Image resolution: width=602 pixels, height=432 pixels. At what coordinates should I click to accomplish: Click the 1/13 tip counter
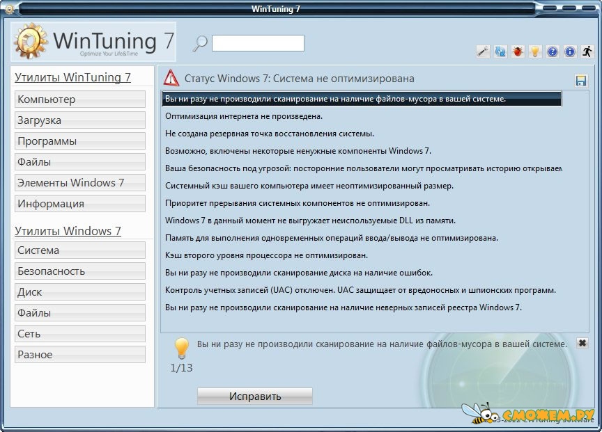point(181,367)
